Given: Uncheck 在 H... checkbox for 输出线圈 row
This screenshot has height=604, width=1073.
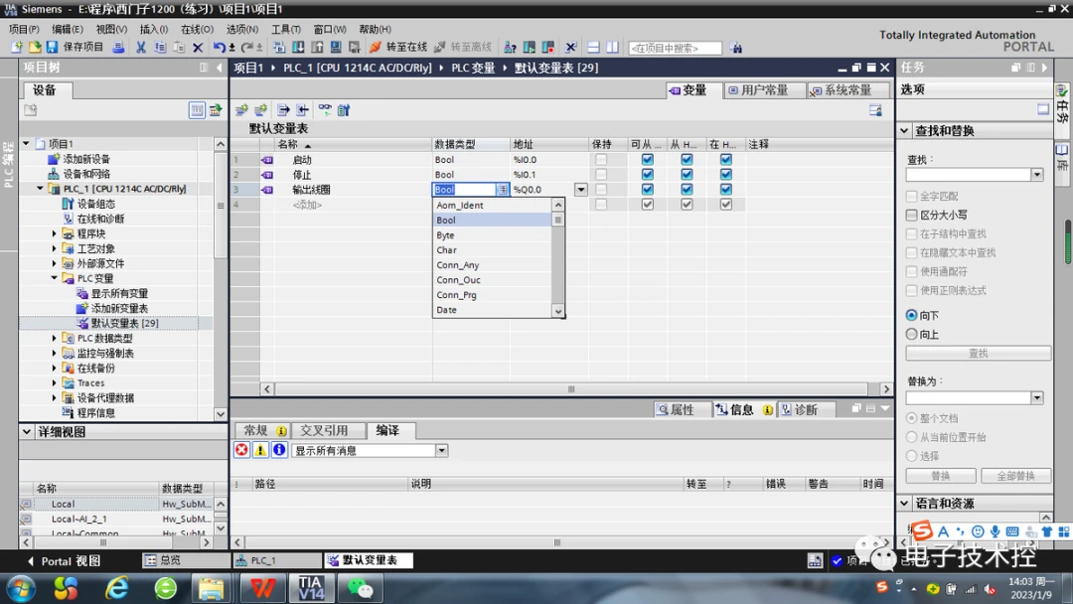Looking at the screenshot, I should pos(726,190).
